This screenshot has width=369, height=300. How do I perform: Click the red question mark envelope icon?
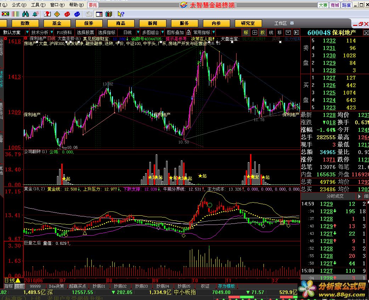click(x=47, y=14)
